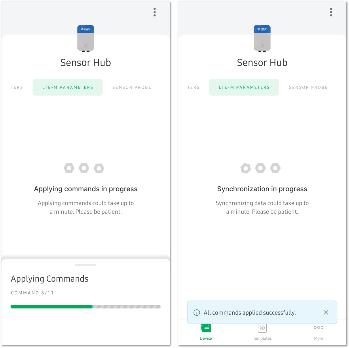Tap the hexagon loading indicator on left screen
This screenshot has width=349, height=348.
[x=84, y=168]
